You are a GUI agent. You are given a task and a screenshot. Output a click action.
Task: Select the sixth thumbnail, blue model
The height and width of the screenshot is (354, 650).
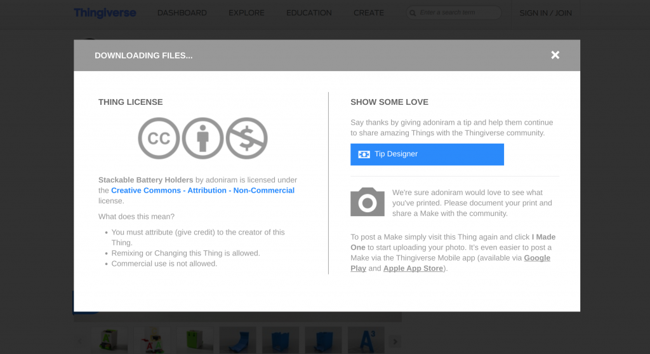click(x=323, y=340)
